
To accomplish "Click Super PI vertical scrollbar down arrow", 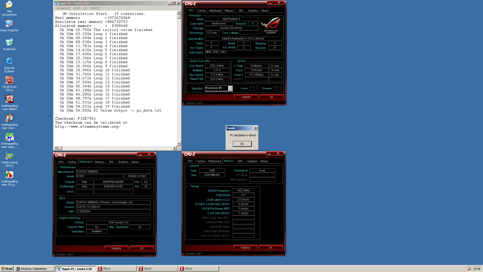I will click(179, 144).
